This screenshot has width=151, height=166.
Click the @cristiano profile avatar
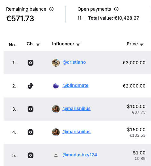click(56, 63)
